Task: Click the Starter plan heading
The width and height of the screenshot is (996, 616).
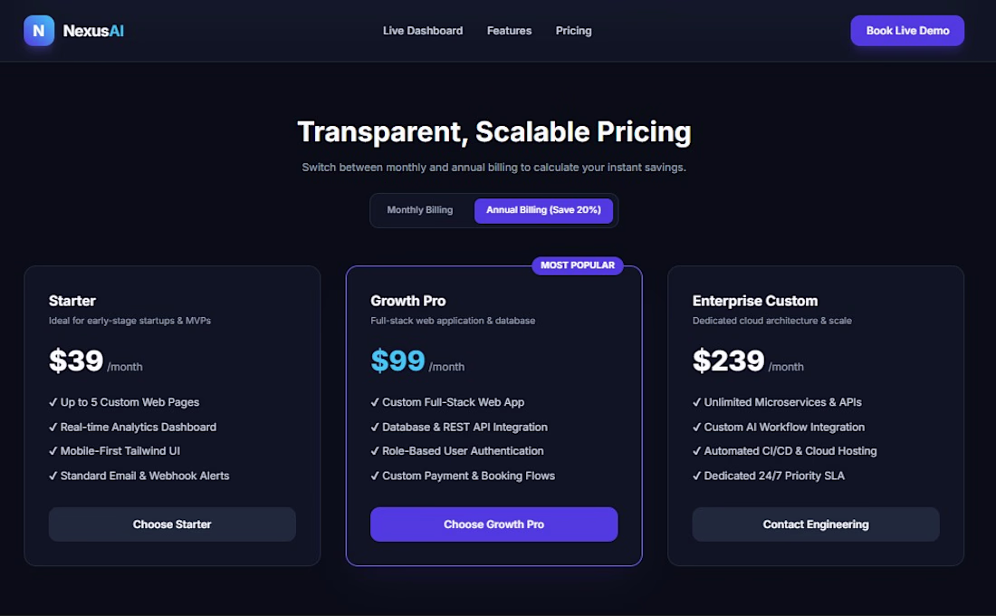Action: 72,301
